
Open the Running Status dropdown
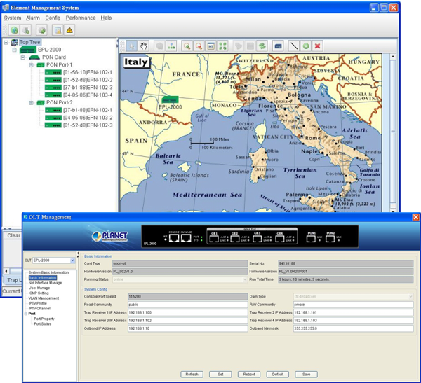point(245,279)
